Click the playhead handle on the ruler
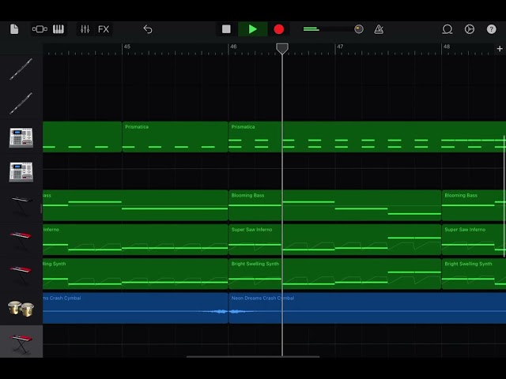Image resolution: width=506 pixels, height=379 pixels. [282, 49]
